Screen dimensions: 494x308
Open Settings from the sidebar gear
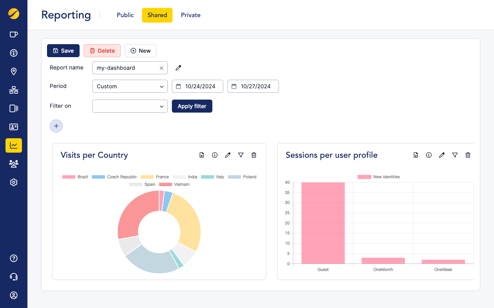[x=14, y=182]
